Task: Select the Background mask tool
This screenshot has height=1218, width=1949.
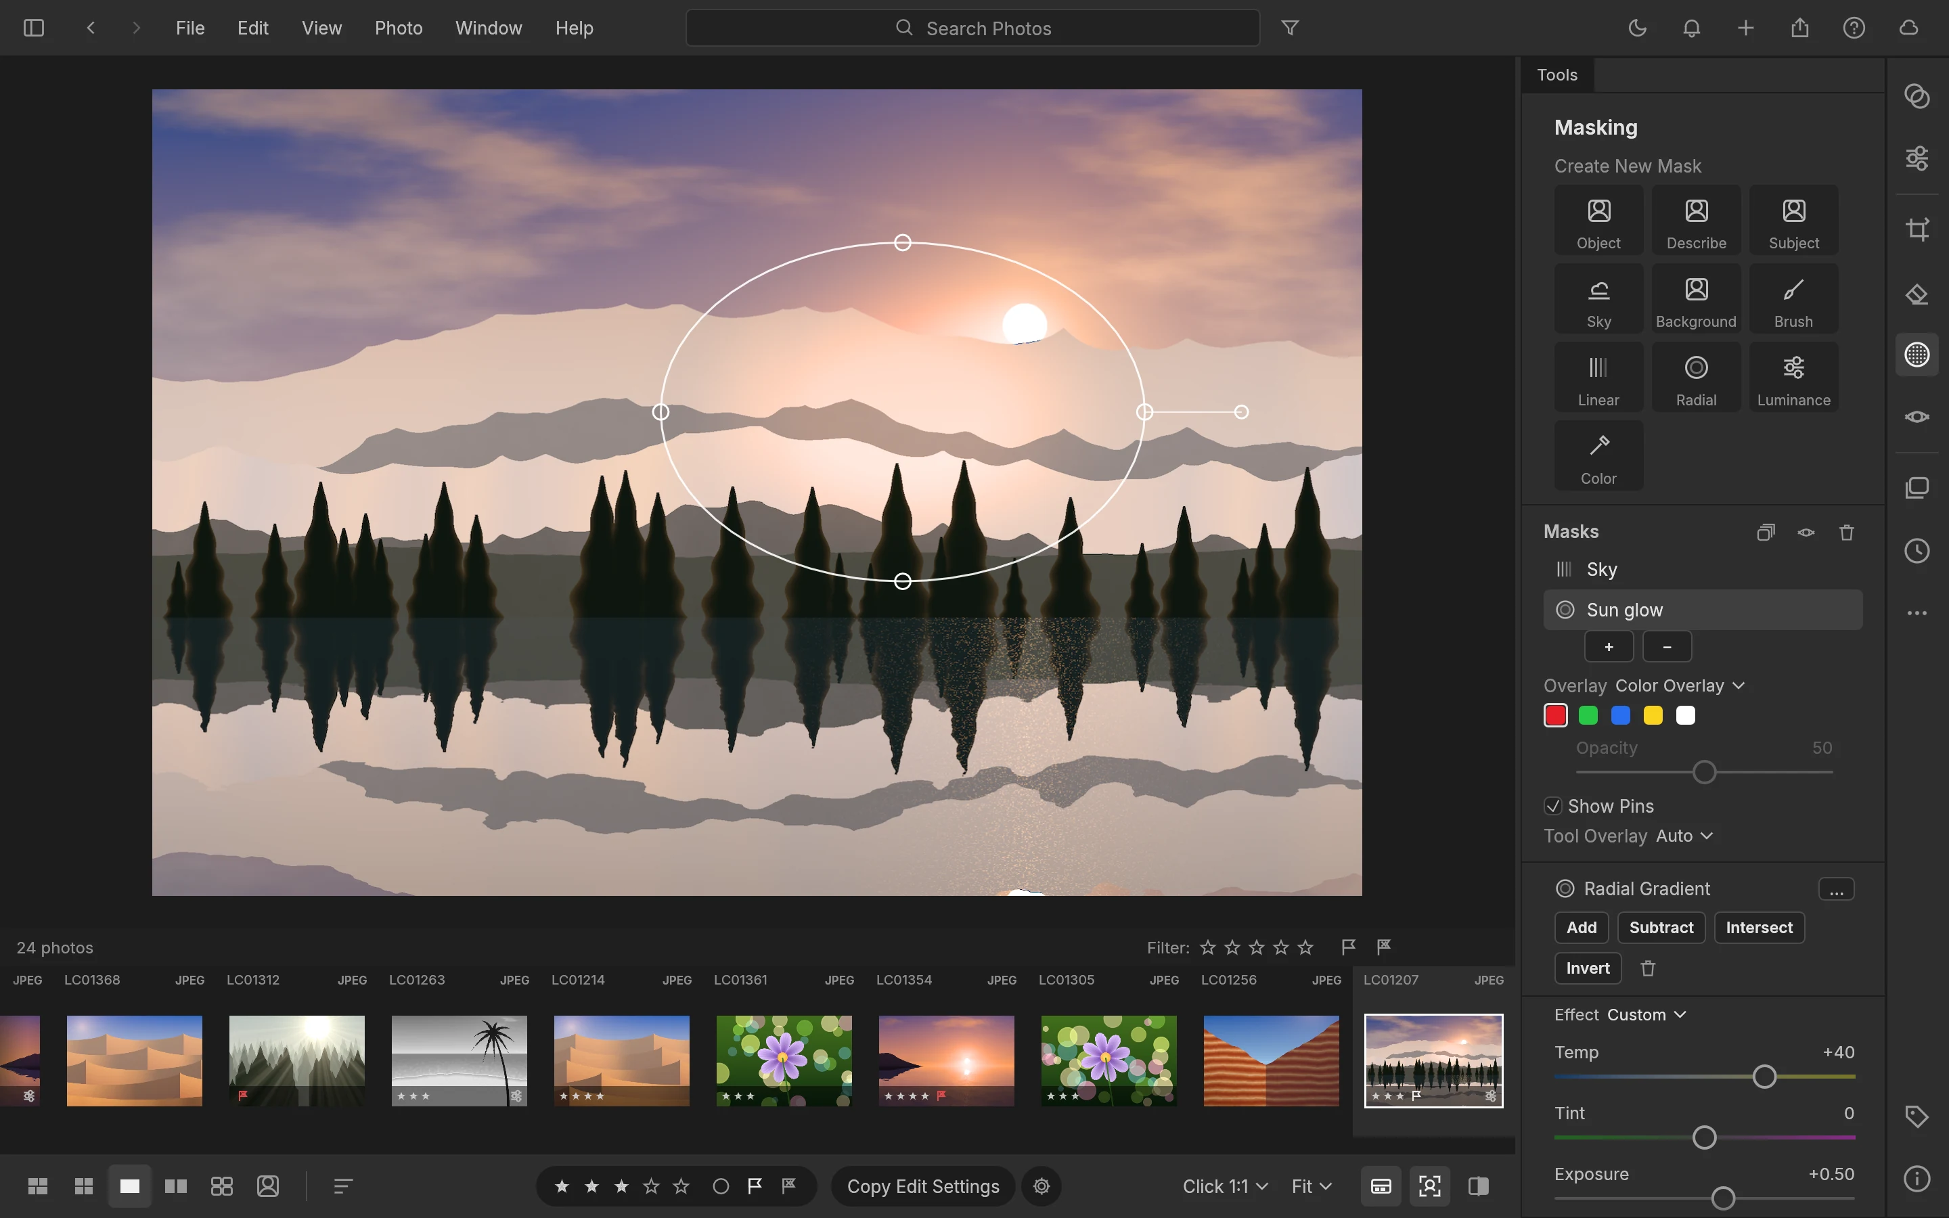Action: coord(1695,298)
